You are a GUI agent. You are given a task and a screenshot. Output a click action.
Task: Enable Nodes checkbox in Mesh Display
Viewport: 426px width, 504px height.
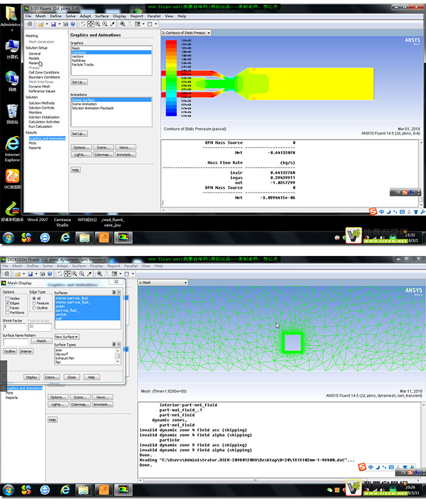(x=7, y=299)
